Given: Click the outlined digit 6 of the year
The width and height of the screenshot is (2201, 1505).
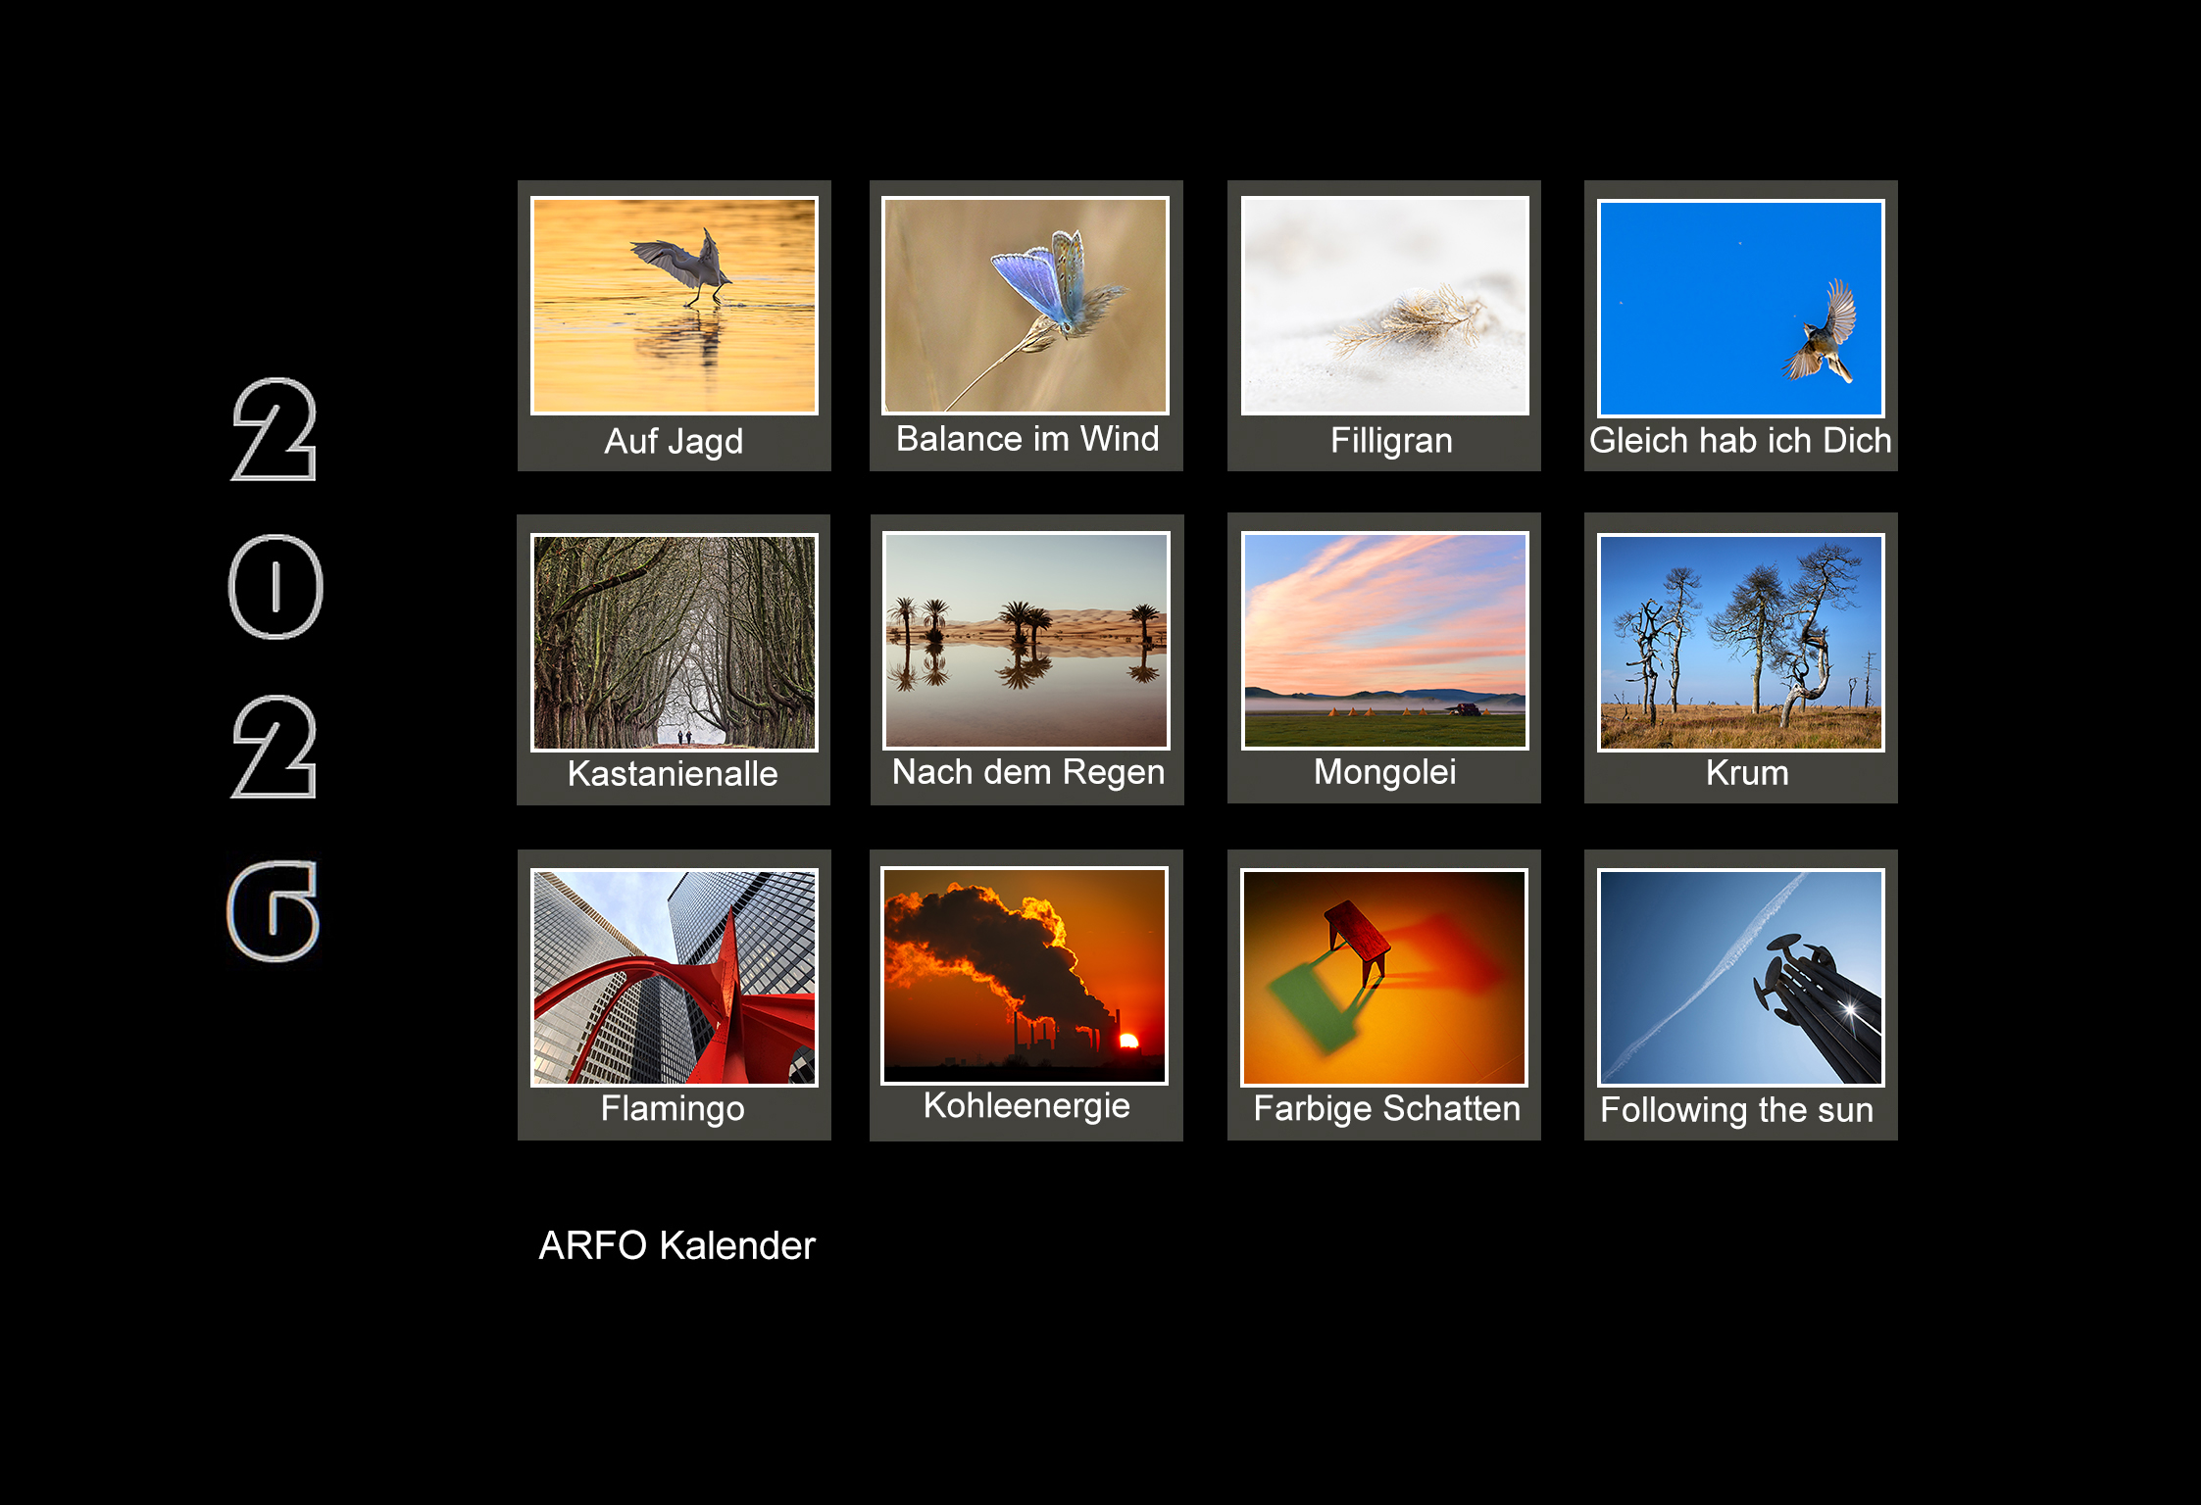Looking at the screenshot, I should pos(274,911).
